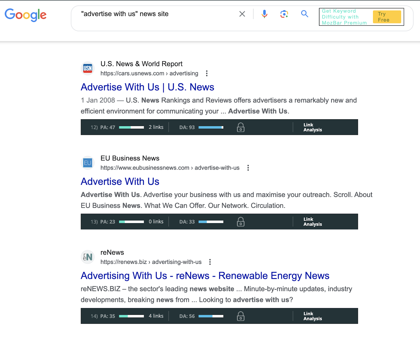Click the 'DA: 56' label

tap(187, 316)
